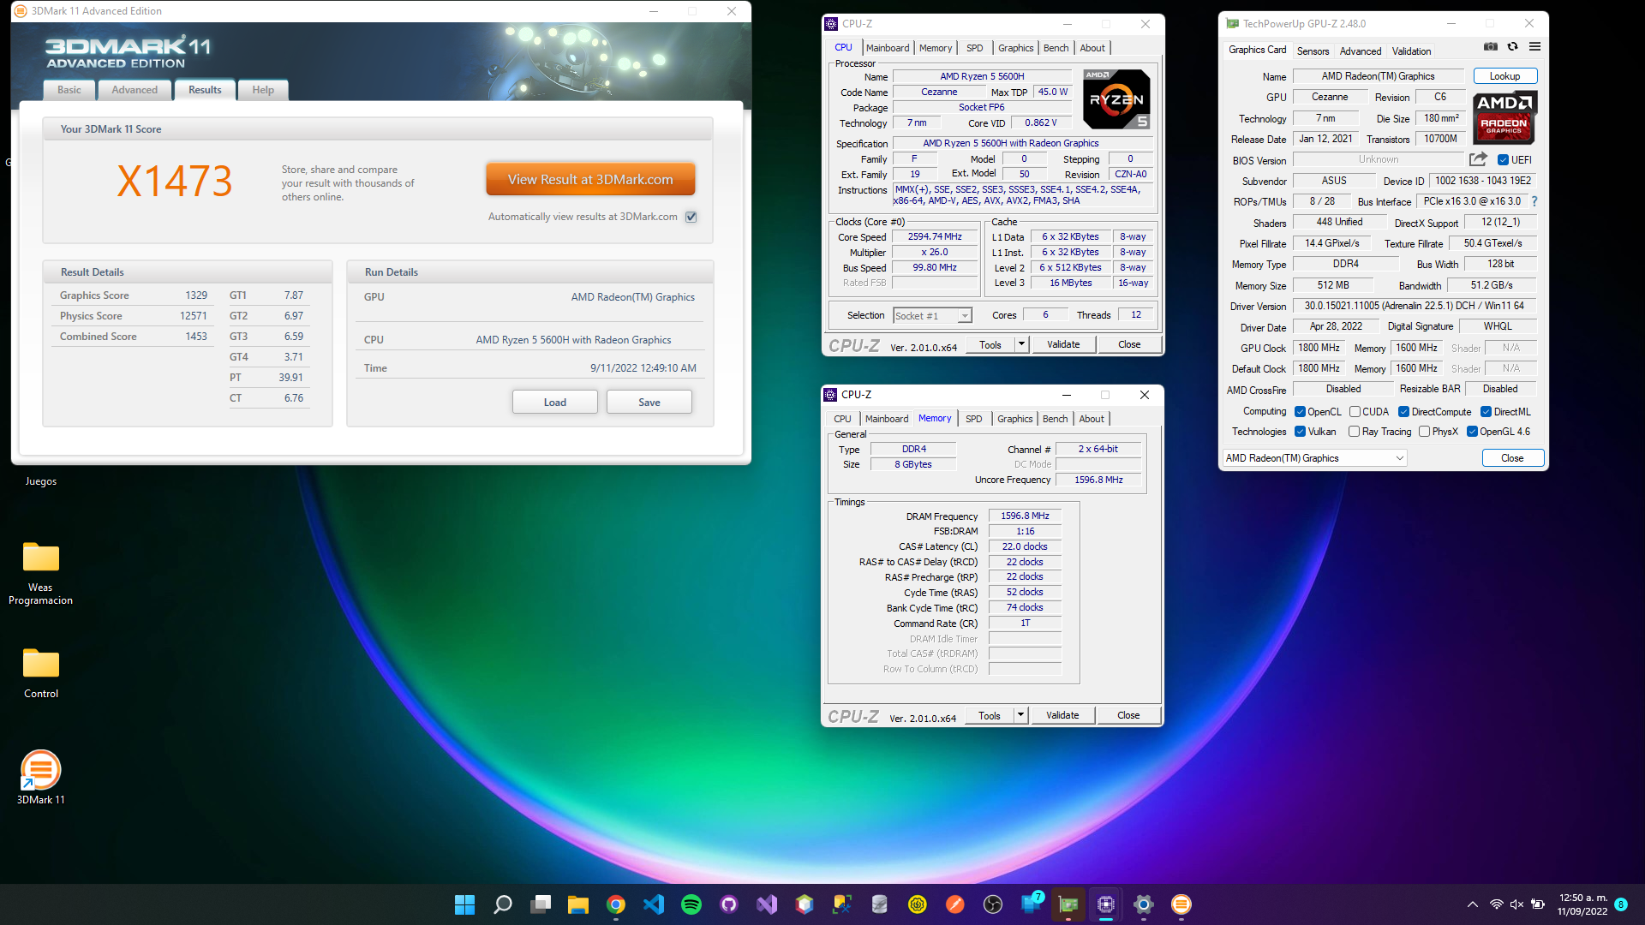The height and width of the screenshot is (925, 1645).
Task: Open Bench tab in upper CPU-Z
Action: [x=1056, y=48]
